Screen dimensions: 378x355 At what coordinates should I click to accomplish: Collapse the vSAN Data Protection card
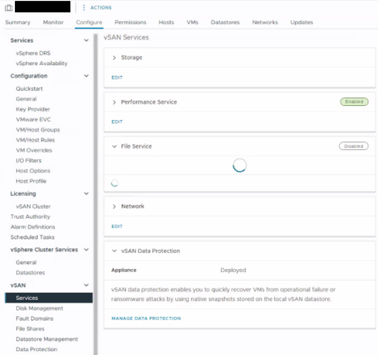[114, 251]
